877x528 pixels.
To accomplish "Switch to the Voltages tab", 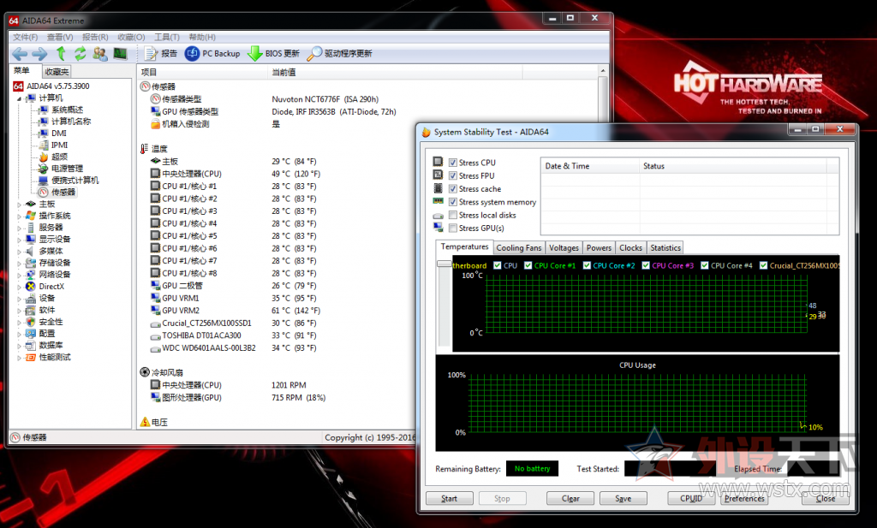I will (x=564, y=247).
